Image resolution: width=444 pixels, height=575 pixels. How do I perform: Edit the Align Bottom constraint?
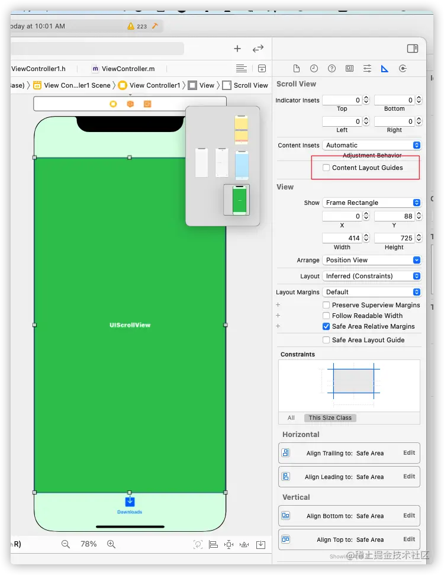(x=409, y=516)
